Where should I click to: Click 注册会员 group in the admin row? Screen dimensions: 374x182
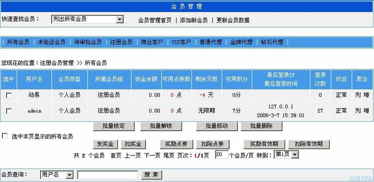108,111
